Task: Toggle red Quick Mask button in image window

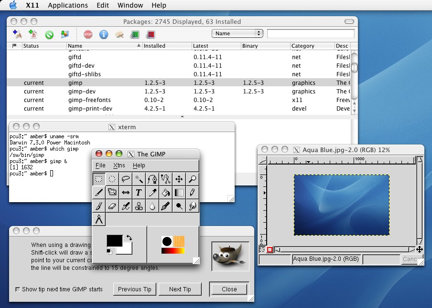Action: tap(270, 249)
